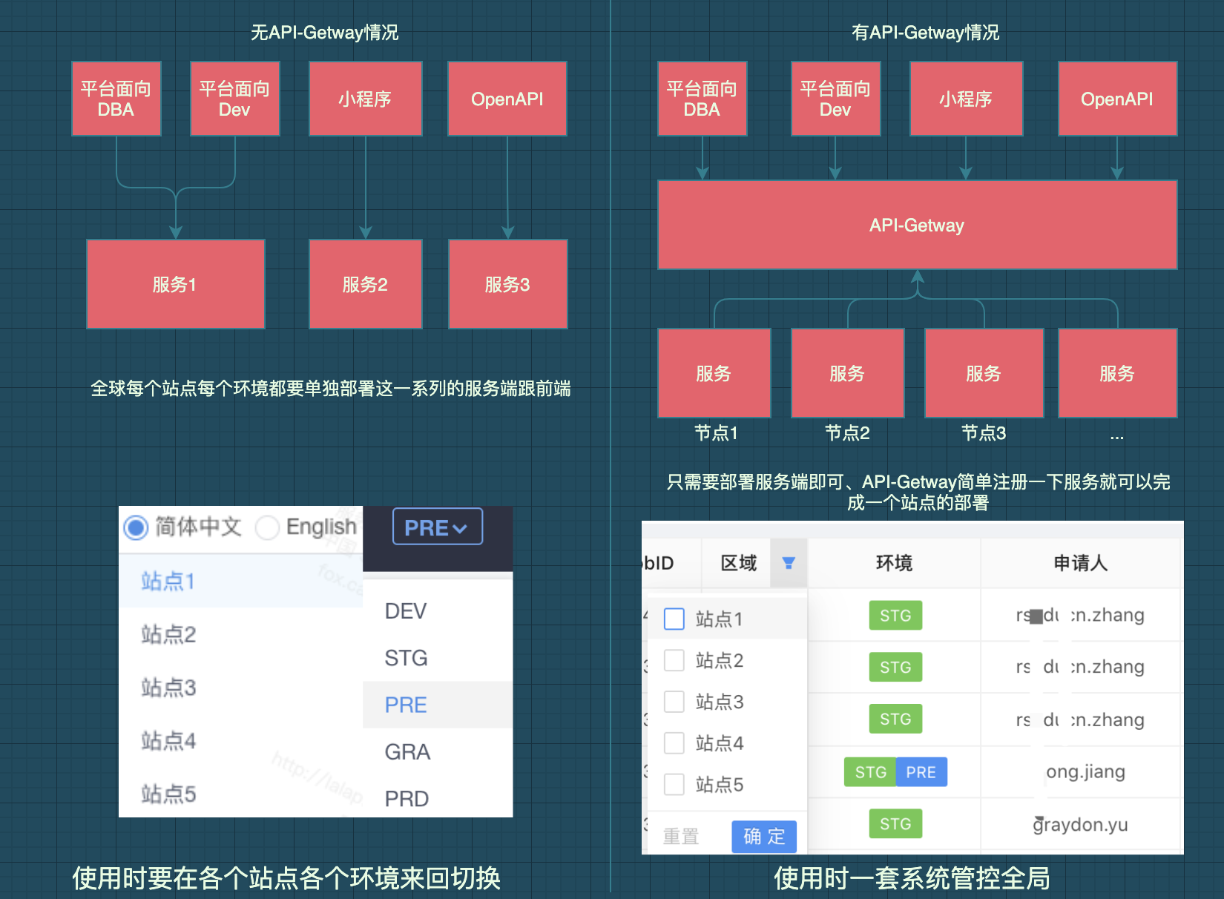1224x899 pixels.
Task: Check the 站点5 filter checkbox
Action: click(x=674, y=784)
